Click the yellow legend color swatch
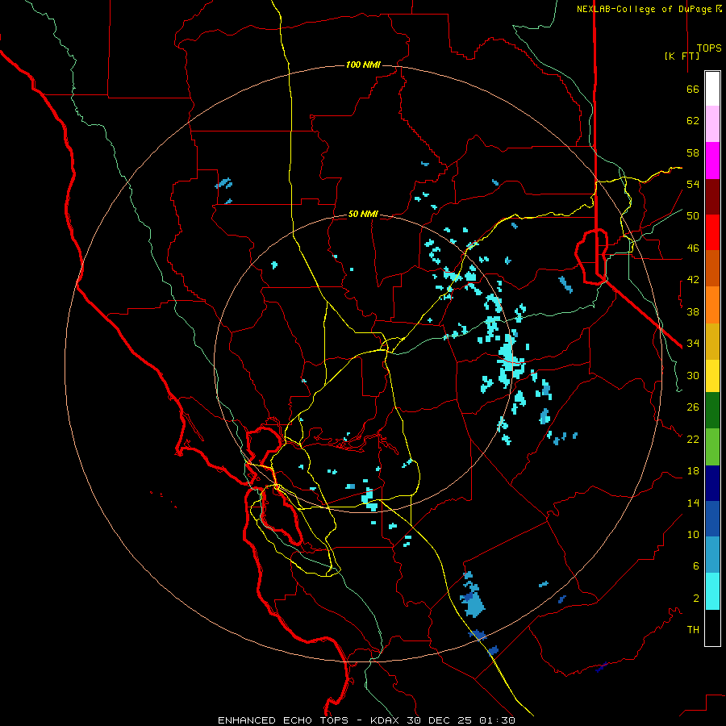 click(712, 375)
